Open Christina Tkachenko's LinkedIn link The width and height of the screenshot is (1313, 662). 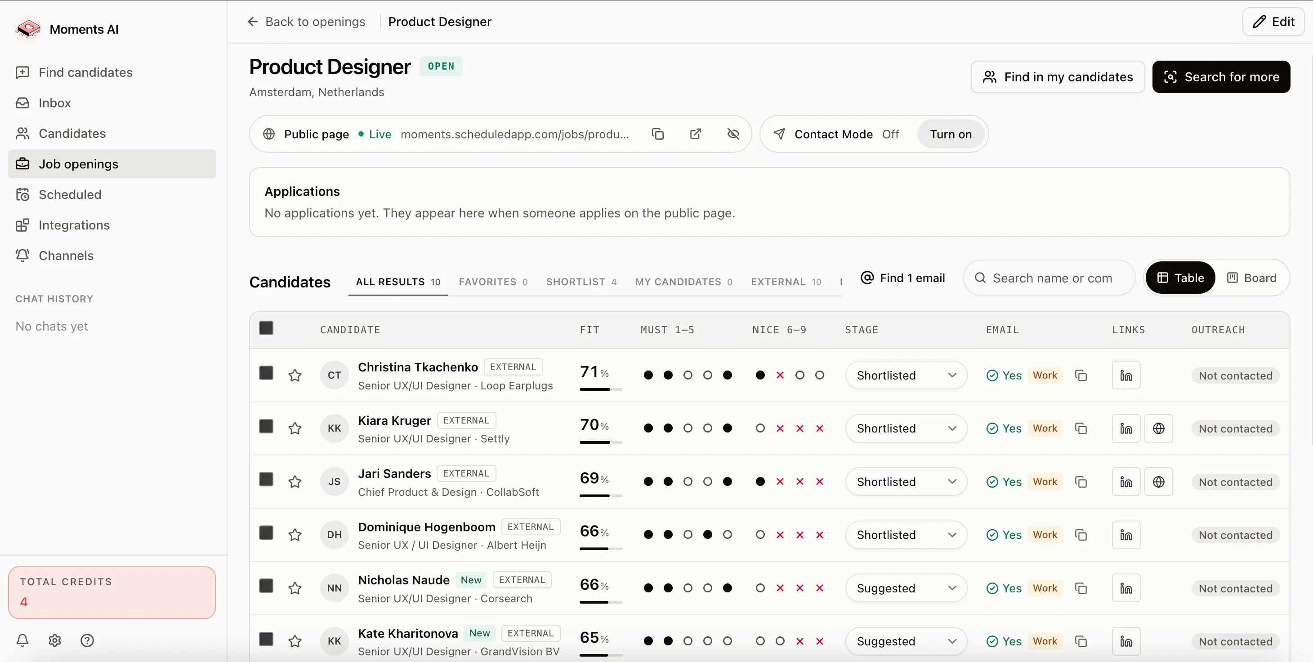pos(1126,375)
